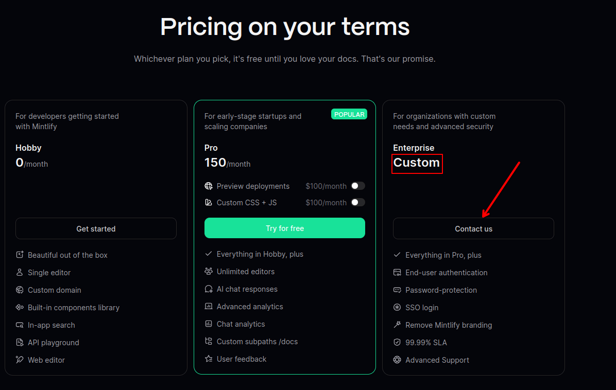Click the Built-in components library icon
Screen dimensions: 616x390
click(19, 307)
